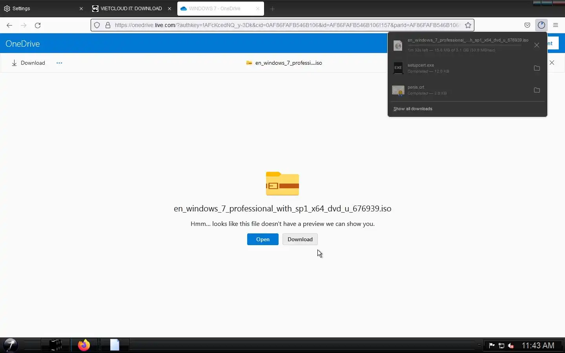Click Download in the OneDrive command bar
The width and height of the screenshot is (565, 353).
tap(28, 63)
